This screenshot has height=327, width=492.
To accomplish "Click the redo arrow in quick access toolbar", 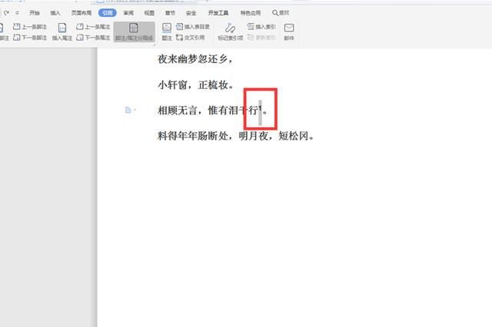I will pyautogui.click(x=6, y=13).
